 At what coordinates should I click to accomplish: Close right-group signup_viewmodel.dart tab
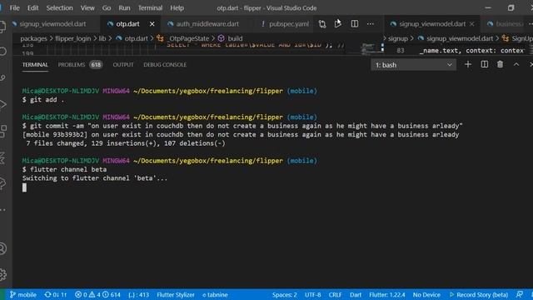point(472,24)
